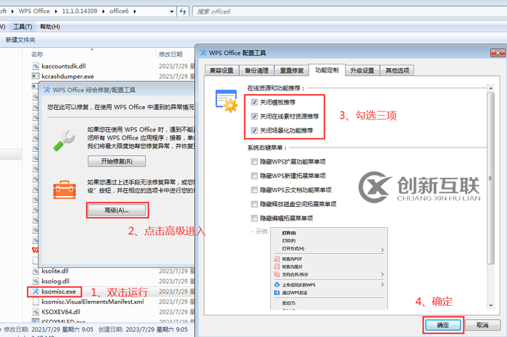Click scroll-up arrow in configuration dialog

[490, 88]
